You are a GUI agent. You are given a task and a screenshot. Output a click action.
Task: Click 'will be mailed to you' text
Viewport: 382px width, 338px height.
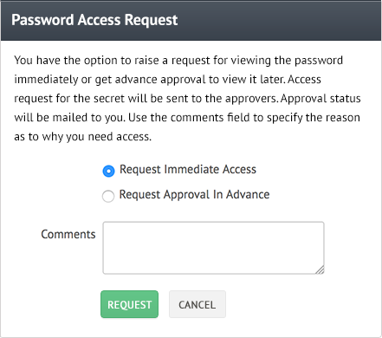pyautogui.click(x=69, y=118)
